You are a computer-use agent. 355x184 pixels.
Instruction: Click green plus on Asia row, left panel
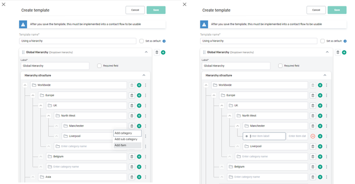139,177
